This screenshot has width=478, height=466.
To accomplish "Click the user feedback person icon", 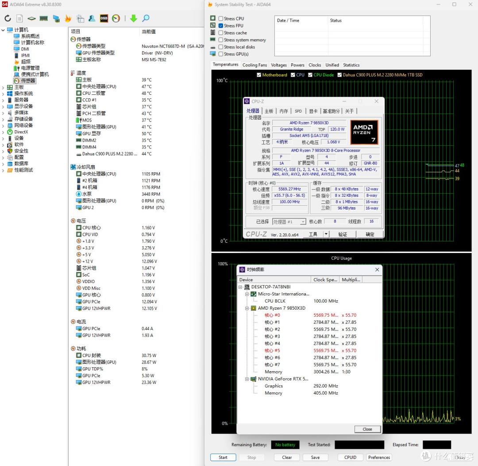I will point(92,18).
